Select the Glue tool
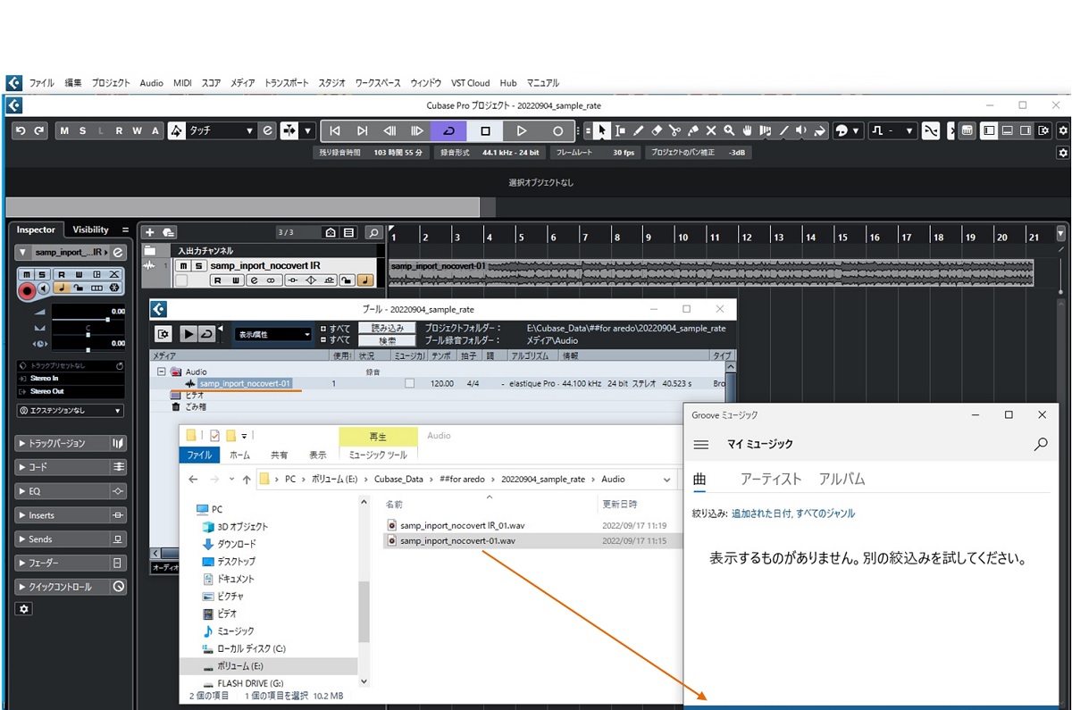The height and width of the screenshot is (710, 1072). click(693, 131)
